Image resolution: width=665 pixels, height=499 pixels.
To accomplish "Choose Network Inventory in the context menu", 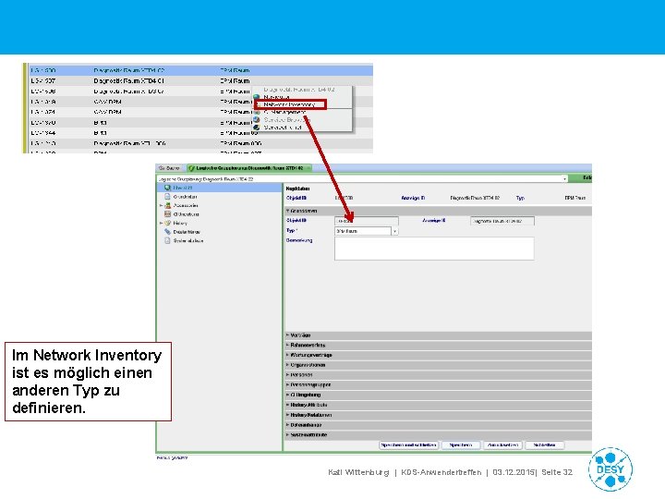I will 290,104.
